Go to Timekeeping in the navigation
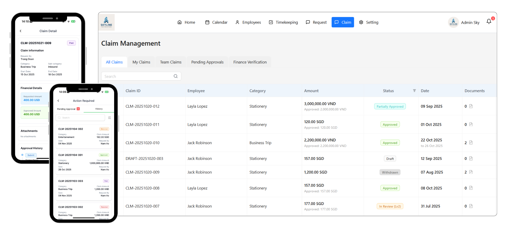Image resolution: width=507 pixels, height=231 pixels. 283,22
